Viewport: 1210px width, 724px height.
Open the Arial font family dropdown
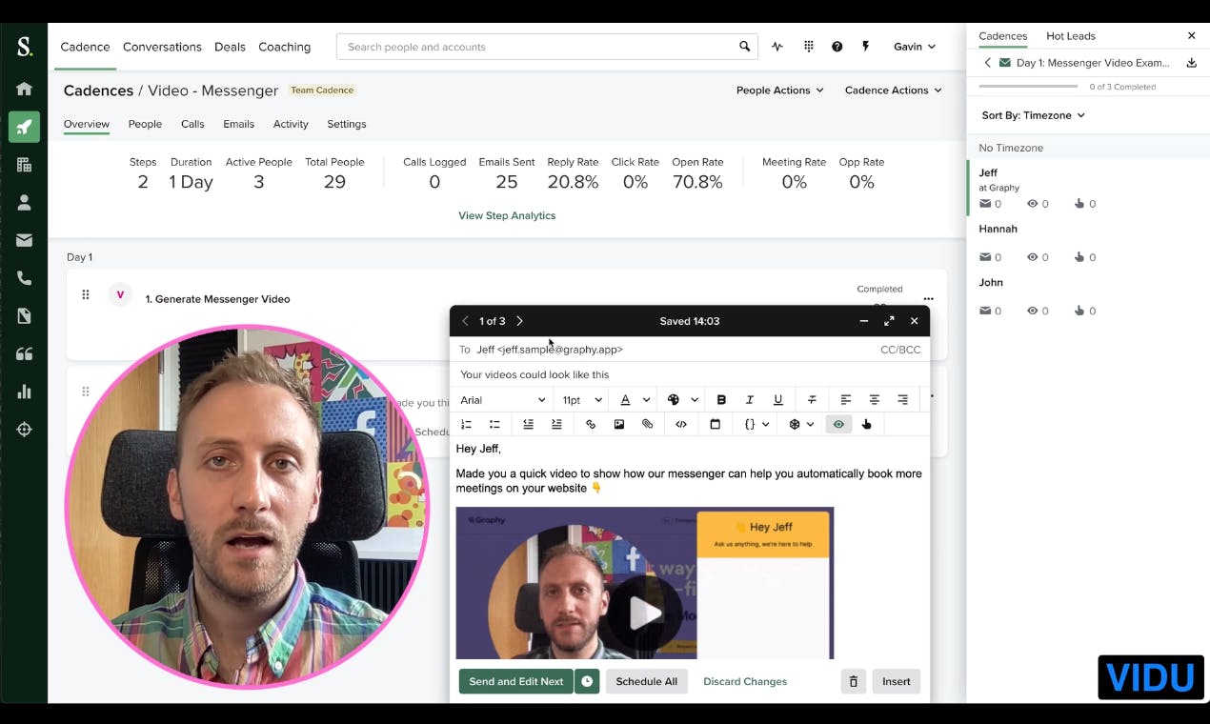point(502,400)
